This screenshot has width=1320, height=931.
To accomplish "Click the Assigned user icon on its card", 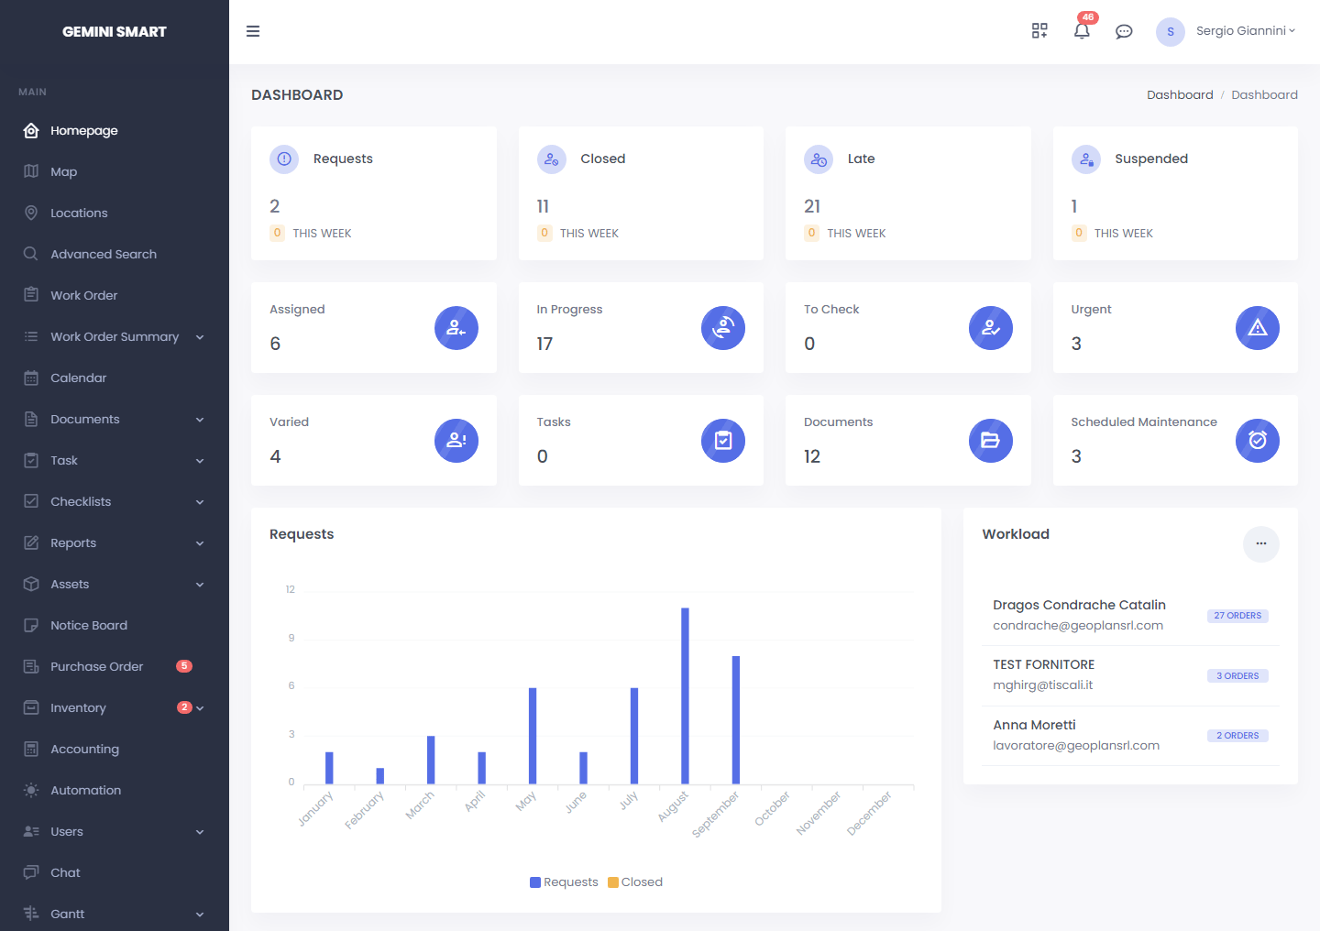I will 456,327.
